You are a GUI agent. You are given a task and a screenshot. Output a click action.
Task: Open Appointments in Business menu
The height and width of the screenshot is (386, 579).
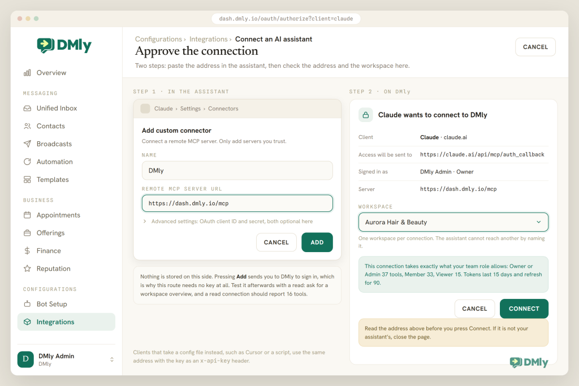(67, 215)
